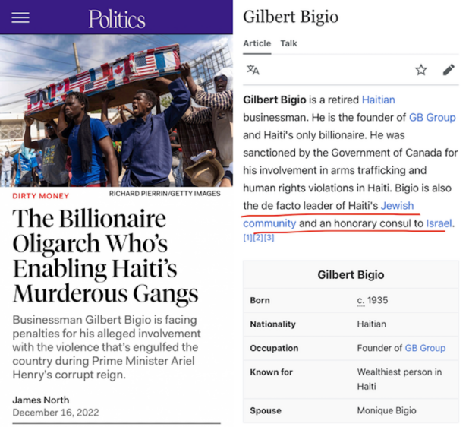Open the hamburger menu icon
Image resolution: width=469 pixels, height=427 pixels.
pos(20,17)
